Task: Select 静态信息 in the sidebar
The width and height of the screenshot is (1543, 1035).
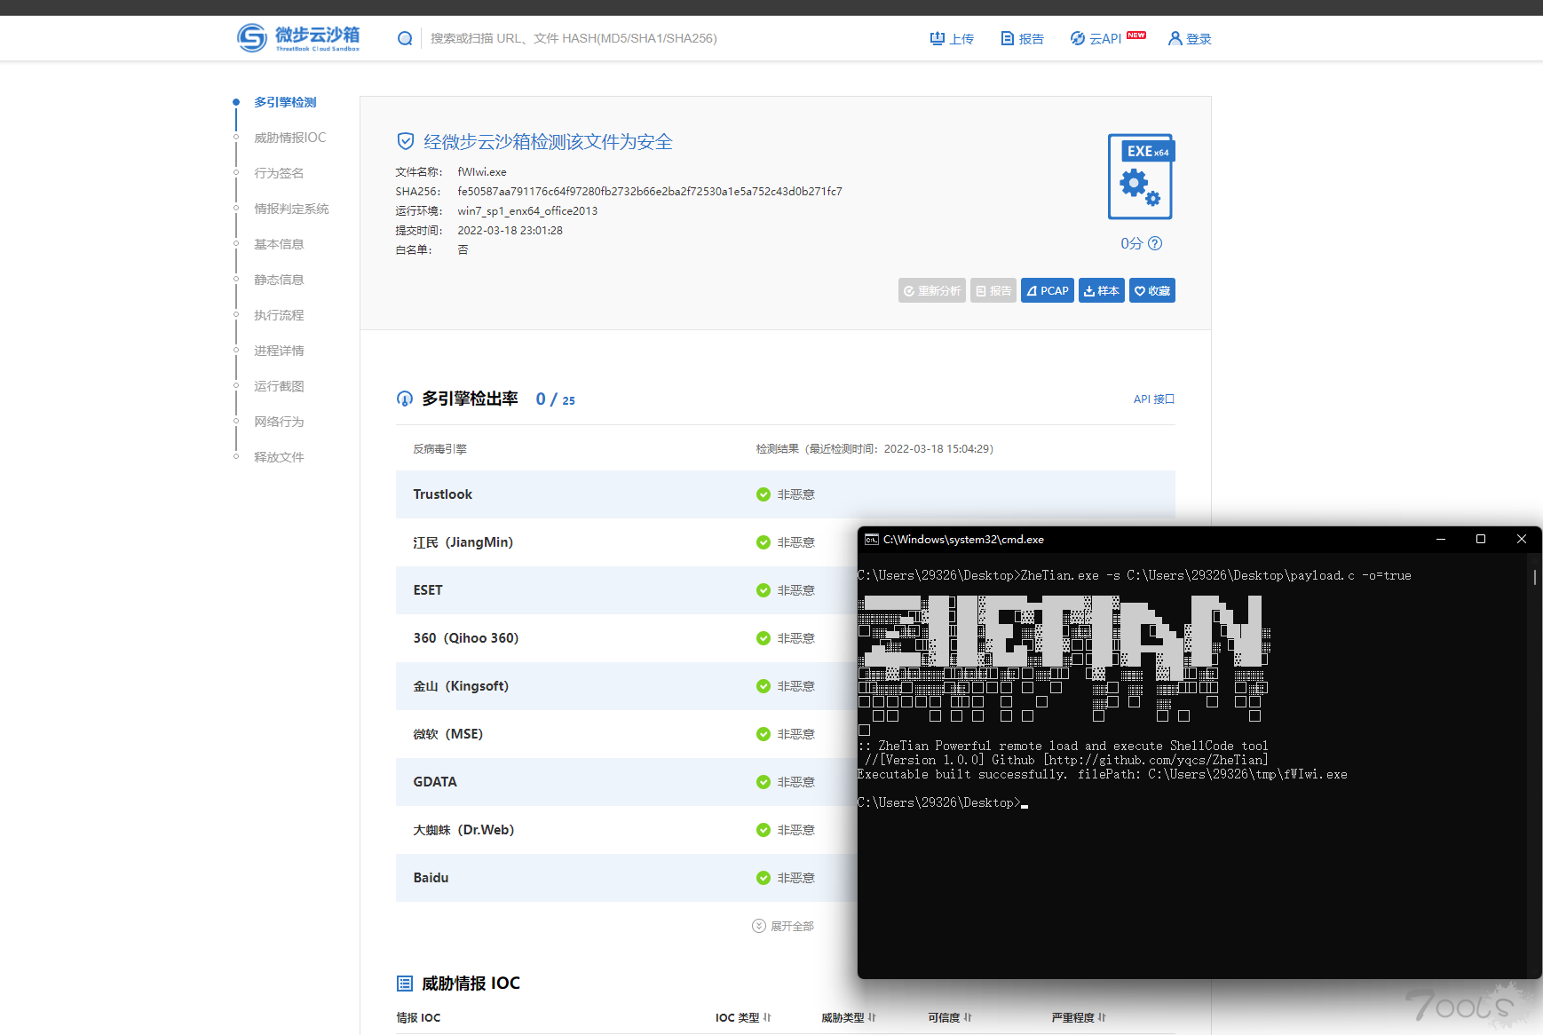Action: click(x=279, y=280)
